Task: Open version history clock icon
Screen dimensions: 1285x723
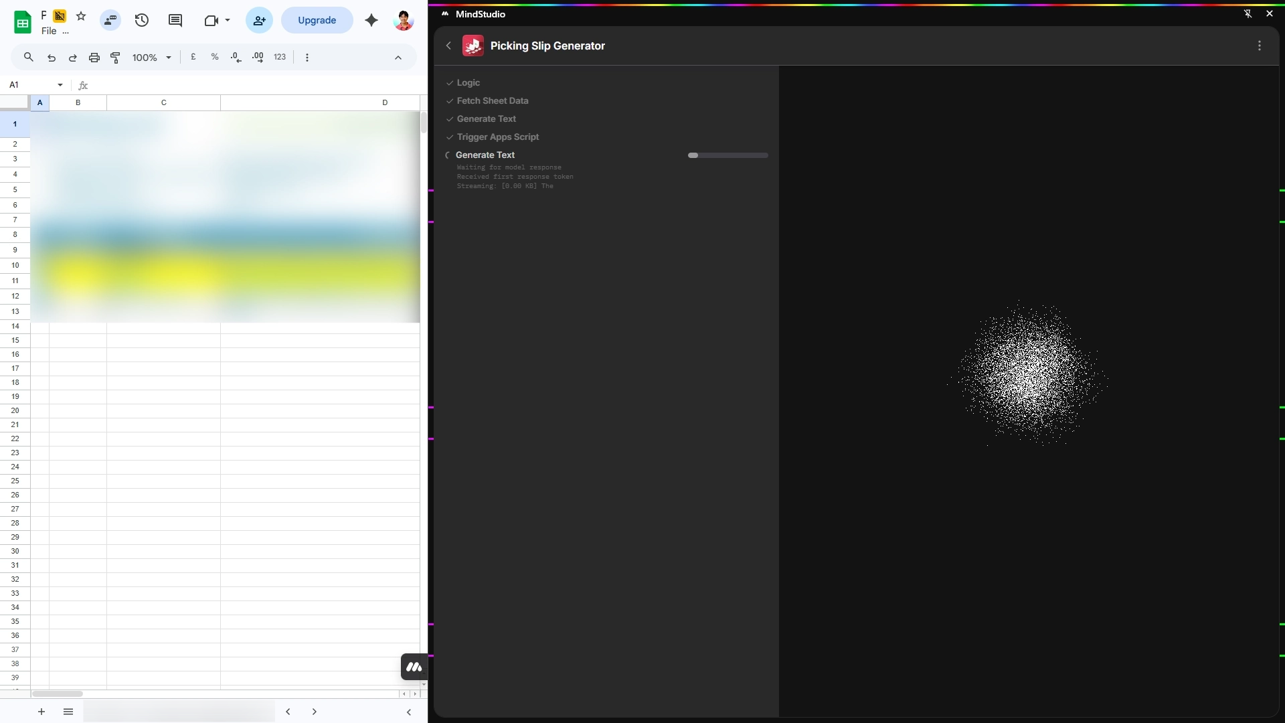Action: tap(141, 20)
